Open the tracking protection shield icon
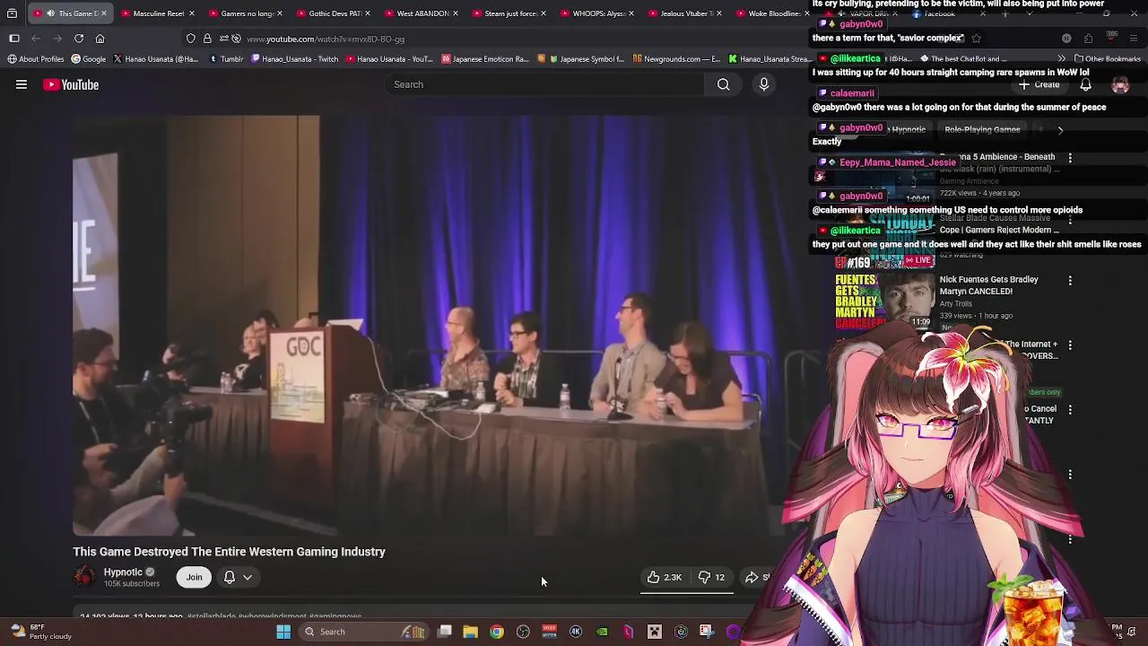Image resolution: width=1148 pixels, height=646 pixels. pyautogui.click(x=190, y=39)
